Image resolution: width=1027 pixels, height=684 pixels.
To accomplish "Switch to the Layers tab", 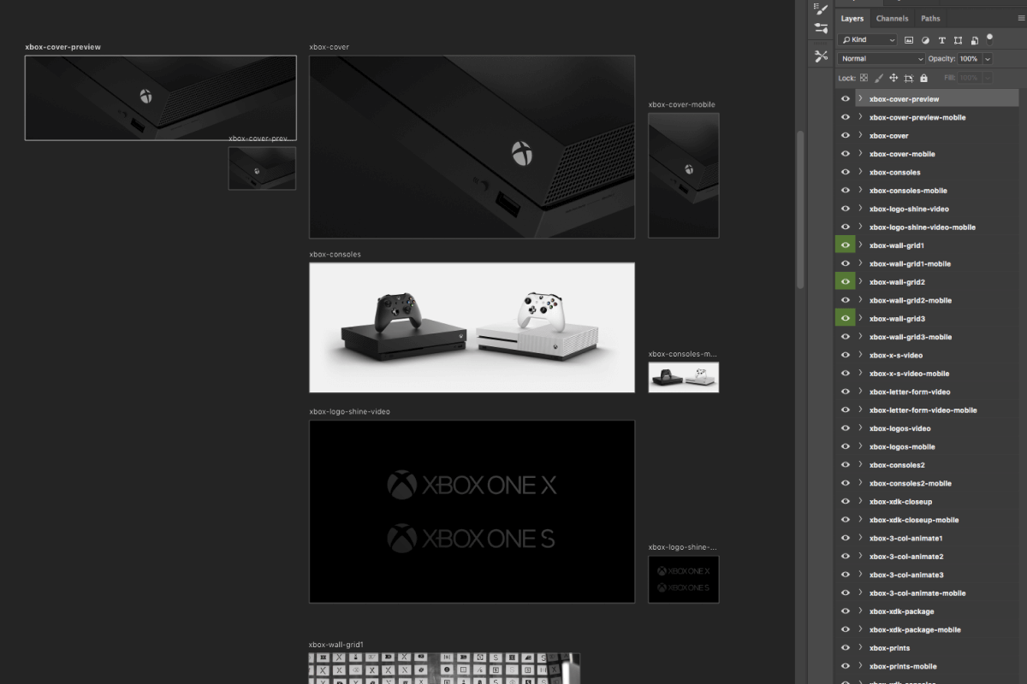I will click(x=852, y=18).
